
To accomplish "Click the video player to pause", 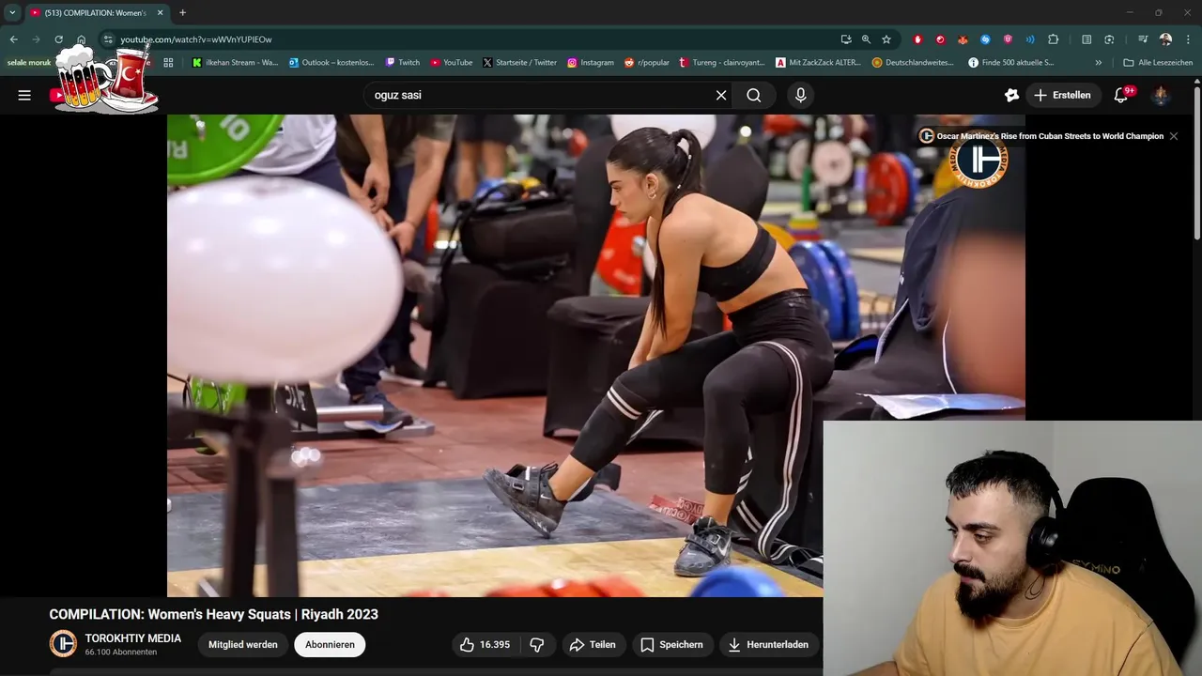I will click(x=595, y=355).
